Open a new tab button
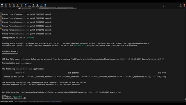This screenshot has height=105, width=186. (x=75, y=8)
